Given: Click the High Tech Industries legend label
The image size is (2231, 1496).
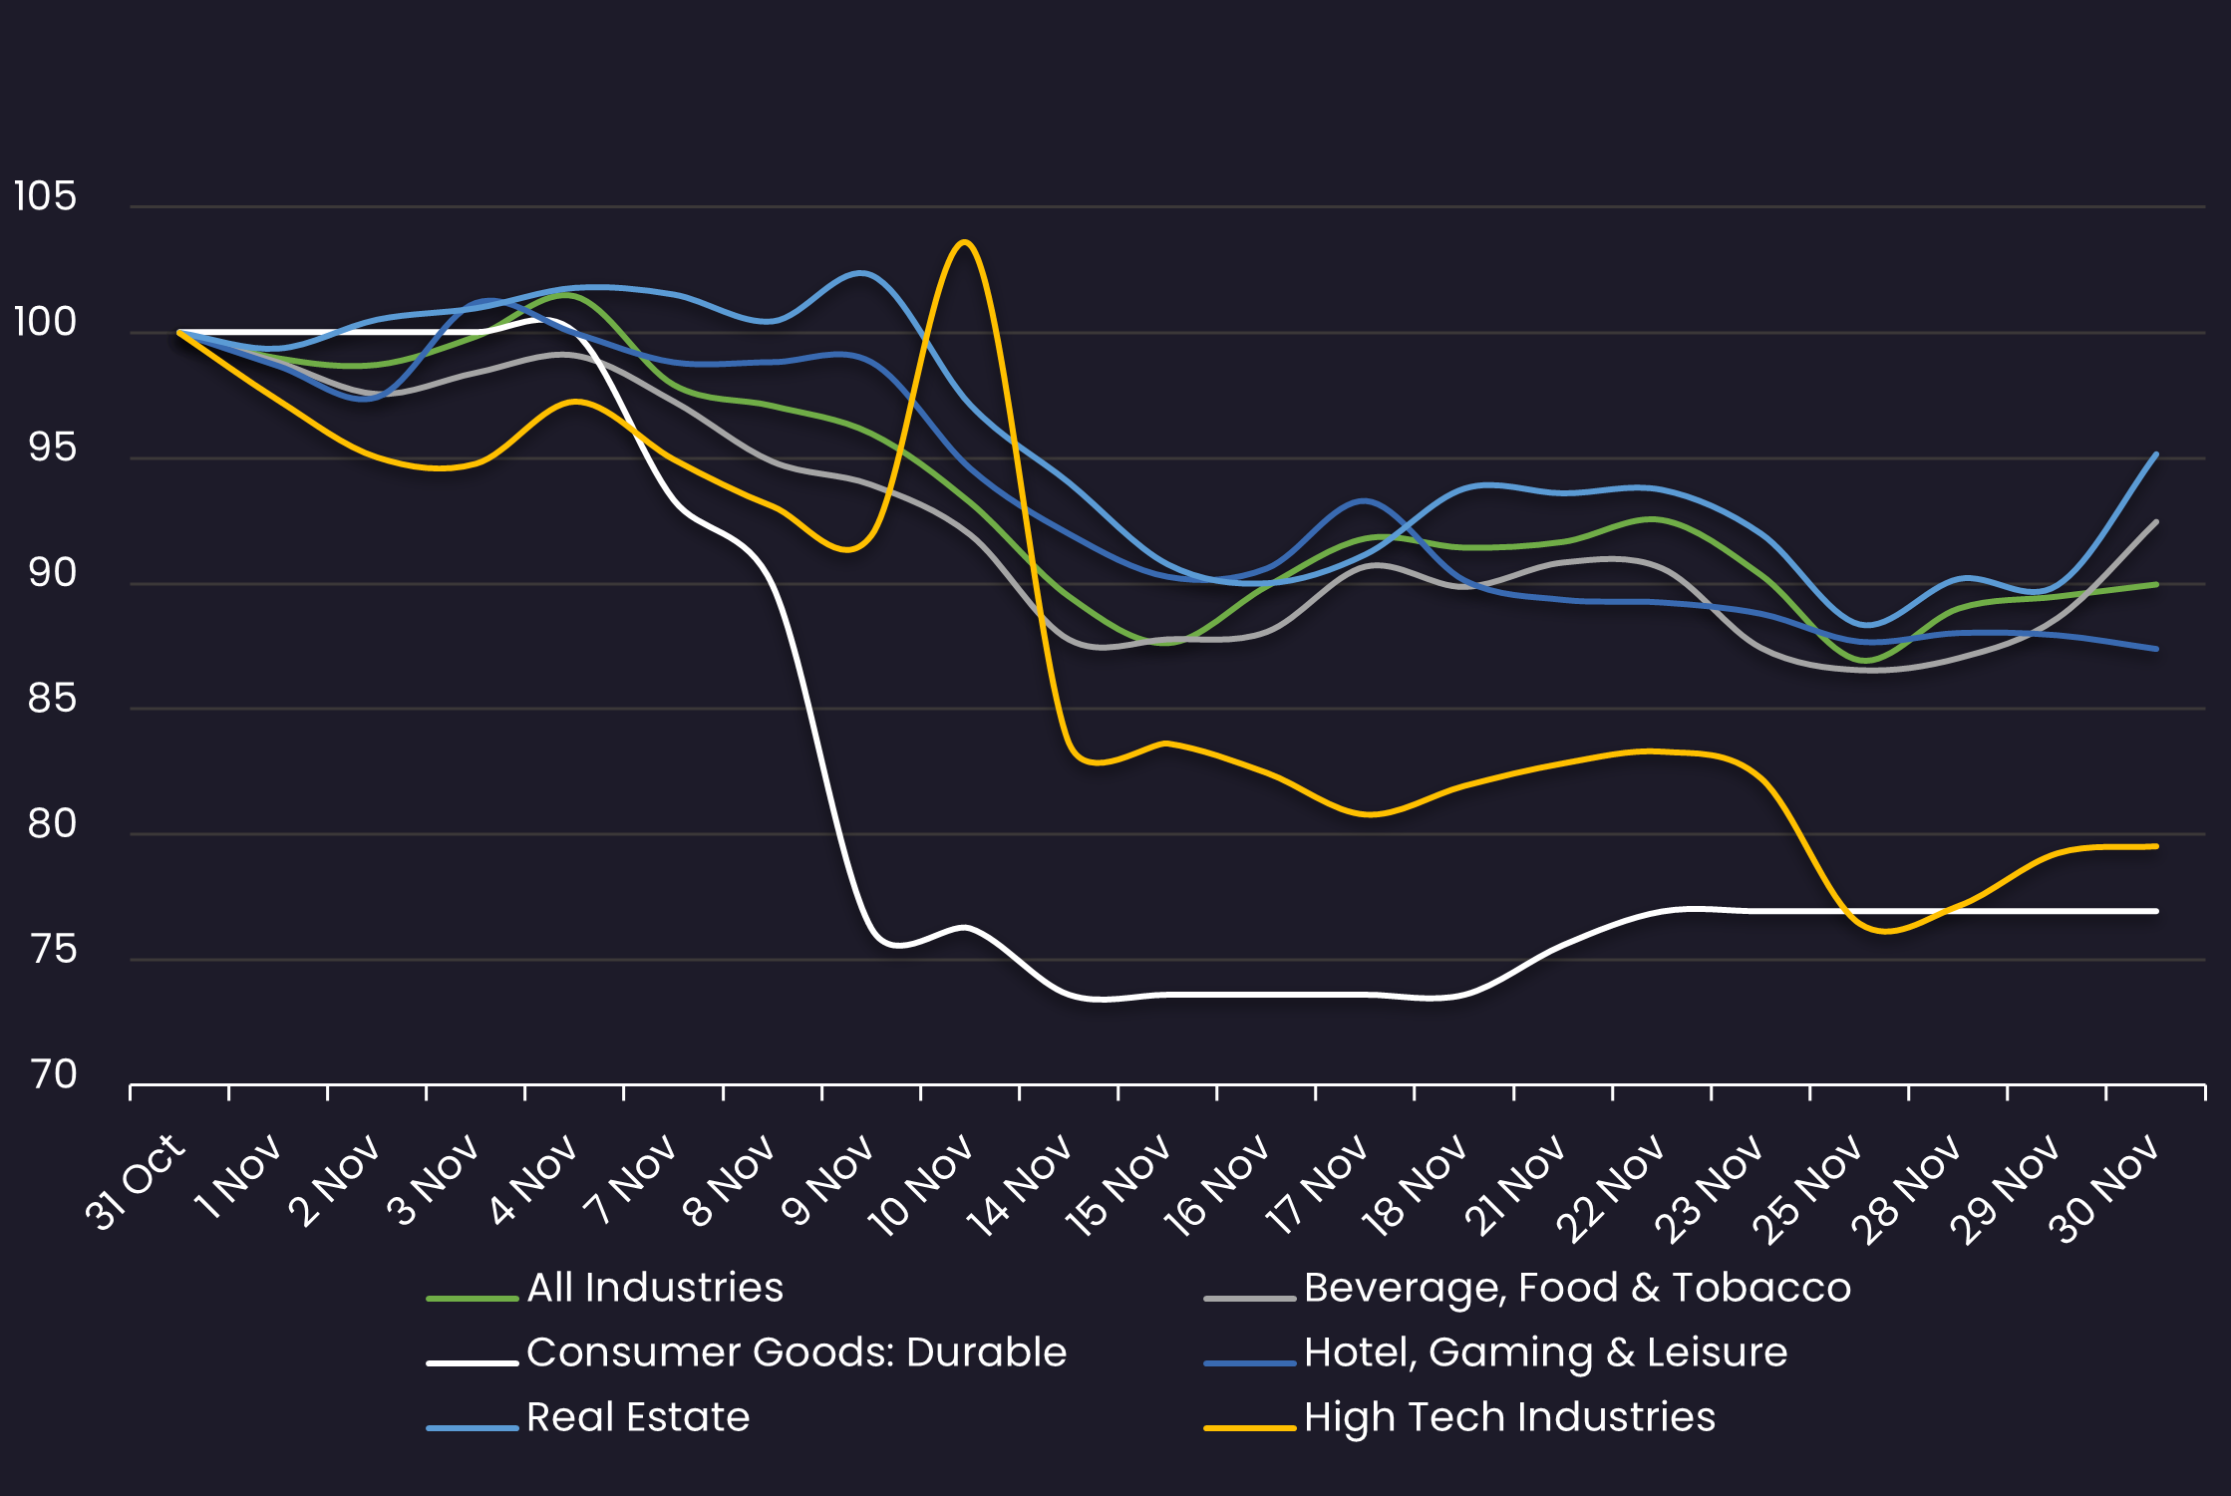Looking at the screenshot, I should [1508, 1417].
